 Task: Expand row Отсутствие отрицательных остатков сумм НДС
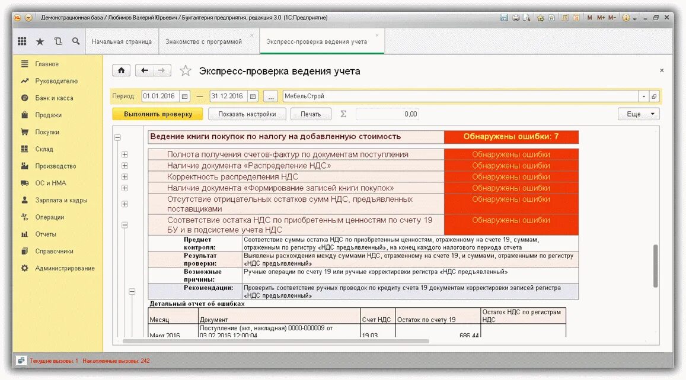click(125, 204)
